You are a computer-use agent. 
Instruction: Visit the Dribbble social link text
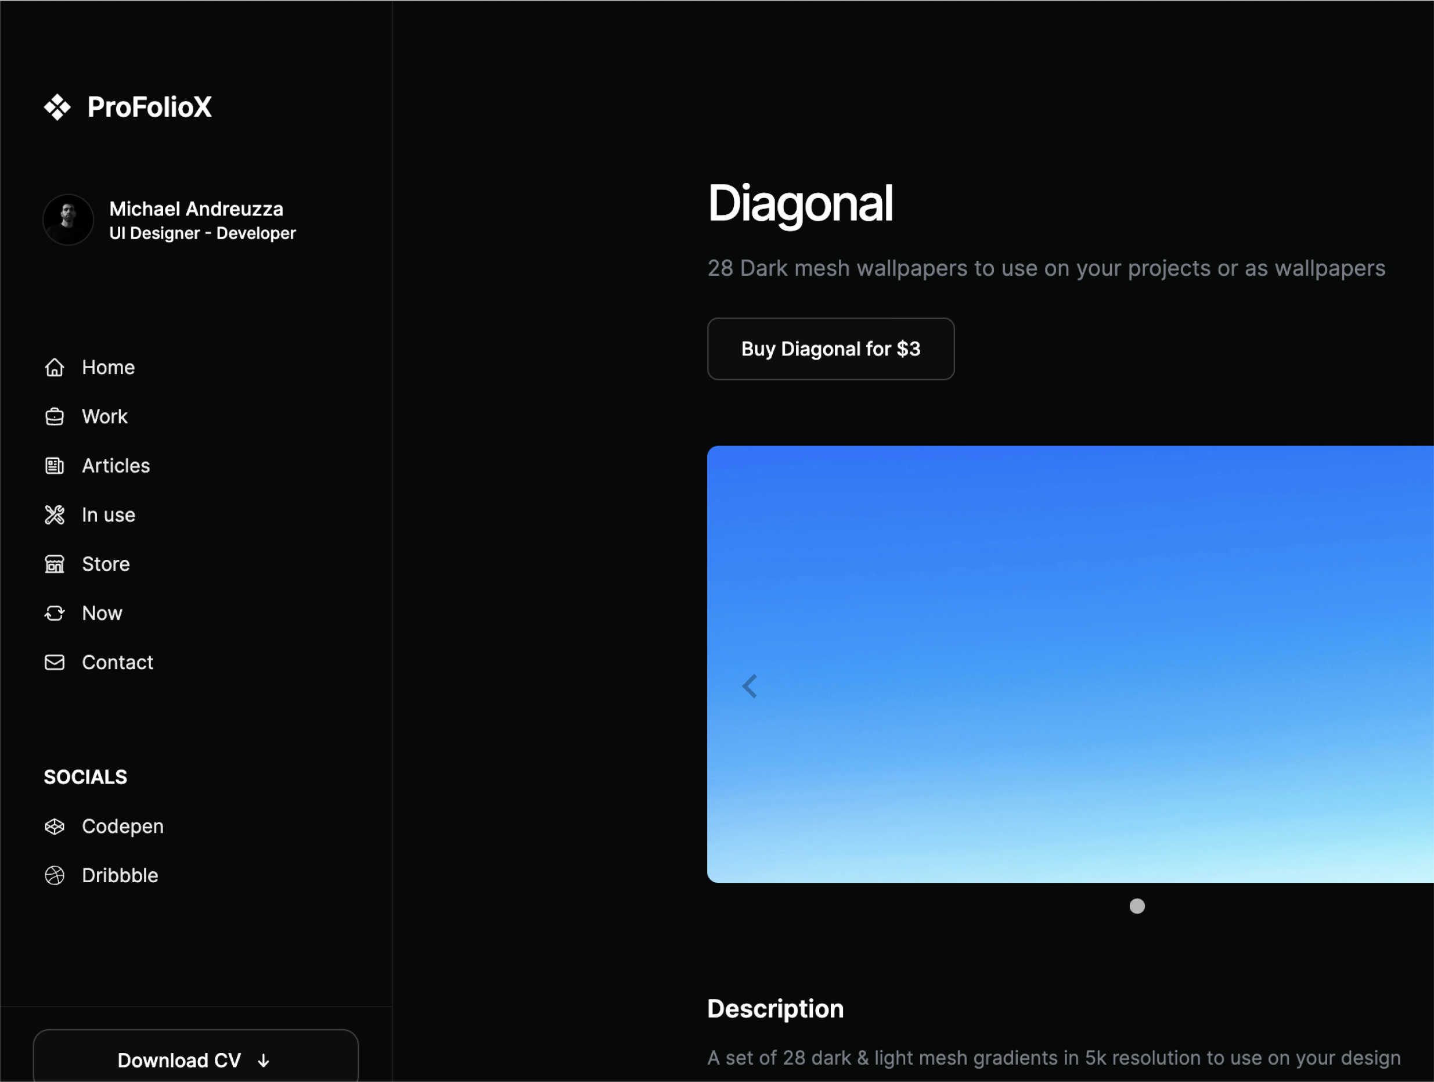(120, 876)
